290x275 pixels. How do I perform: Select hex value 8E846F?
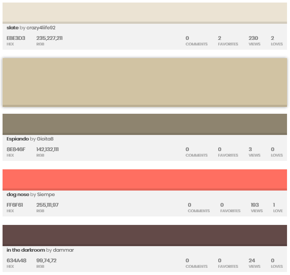click(x=16, y=149)
